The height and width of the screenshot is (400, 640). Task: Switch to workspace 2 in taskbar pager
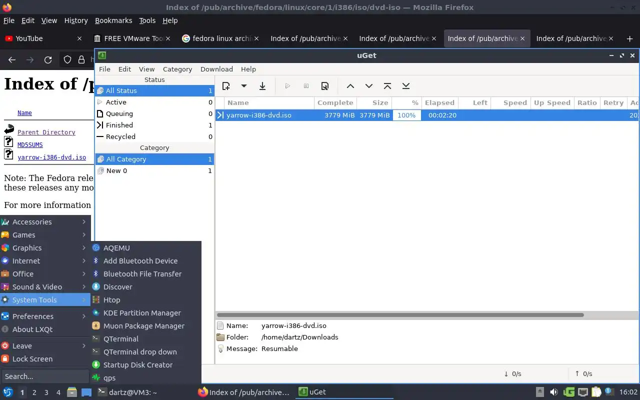34,392
